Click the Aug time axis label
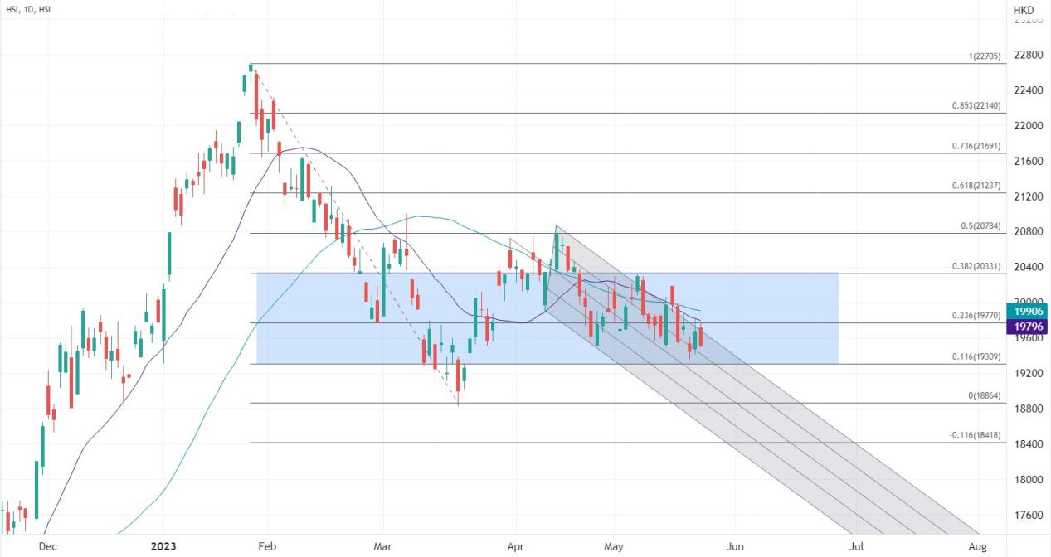1051x557 pixels. pyautogui.click(x=977, y=546)
